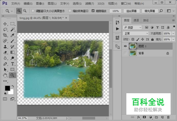Select the Brush tool

pos(13,41)
